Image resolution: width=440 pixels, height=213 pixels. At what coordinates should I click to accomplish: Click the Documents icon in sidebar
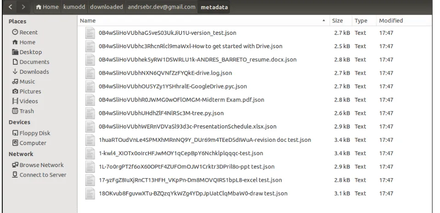[15, 62]
